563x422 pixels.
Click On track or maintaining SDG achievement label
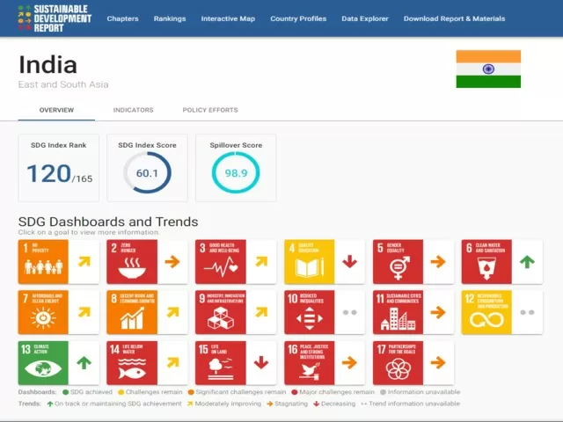pos(118,404)
